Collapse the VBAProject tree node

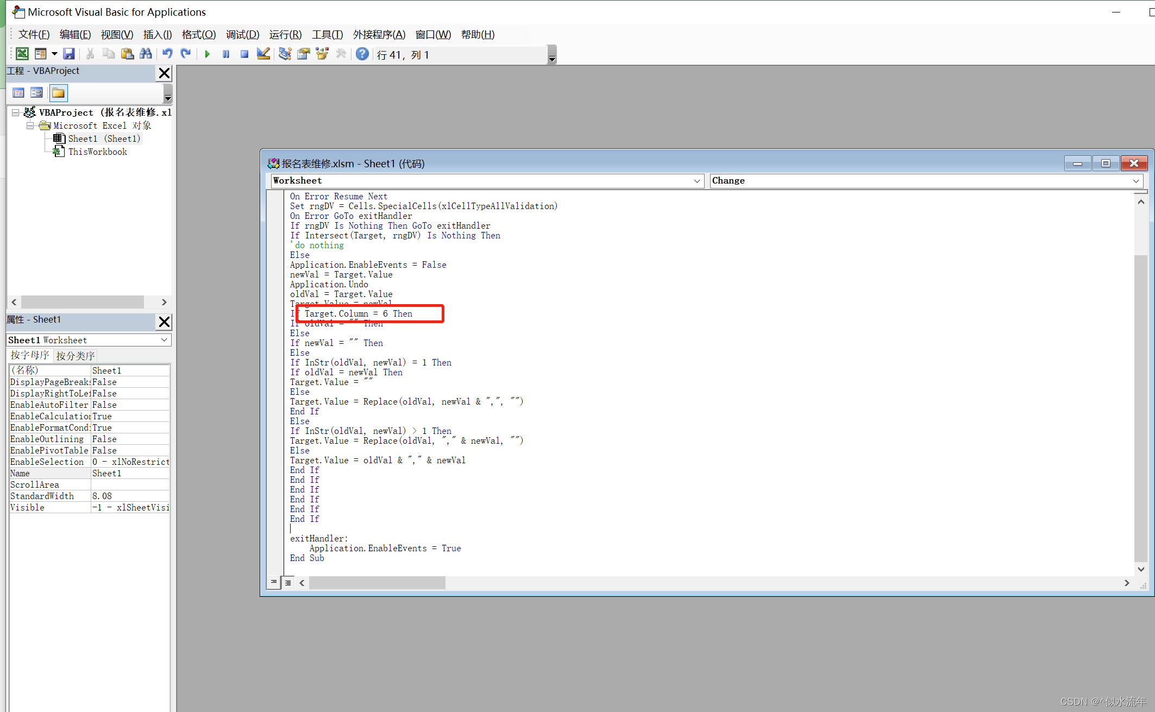pyautogui.click(x=15, y=112)
